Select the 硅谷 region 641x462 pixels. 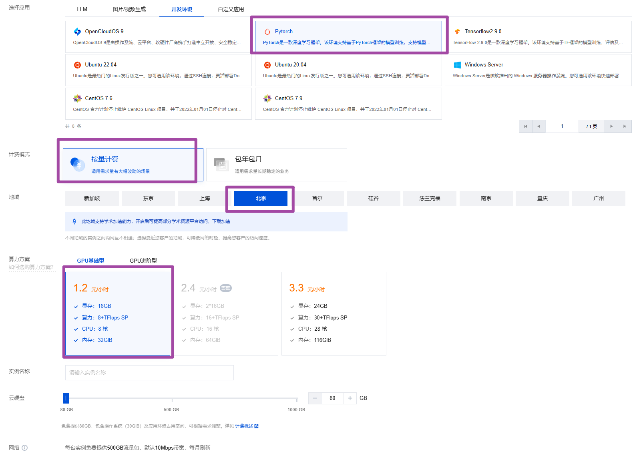point(374,198)
